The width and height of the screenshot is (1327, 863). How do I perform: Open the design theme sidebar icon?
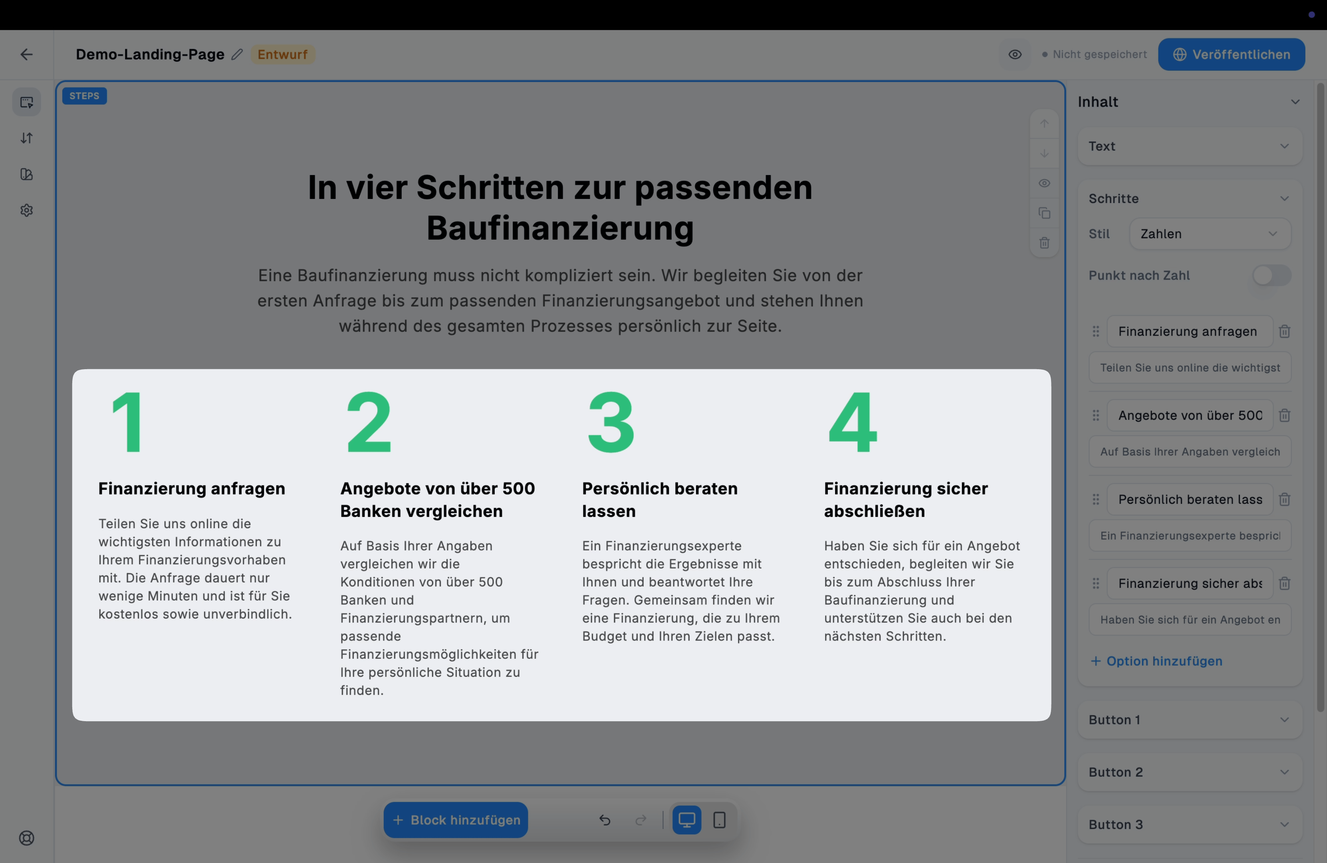pyautogui.click(x=27, y=175)
